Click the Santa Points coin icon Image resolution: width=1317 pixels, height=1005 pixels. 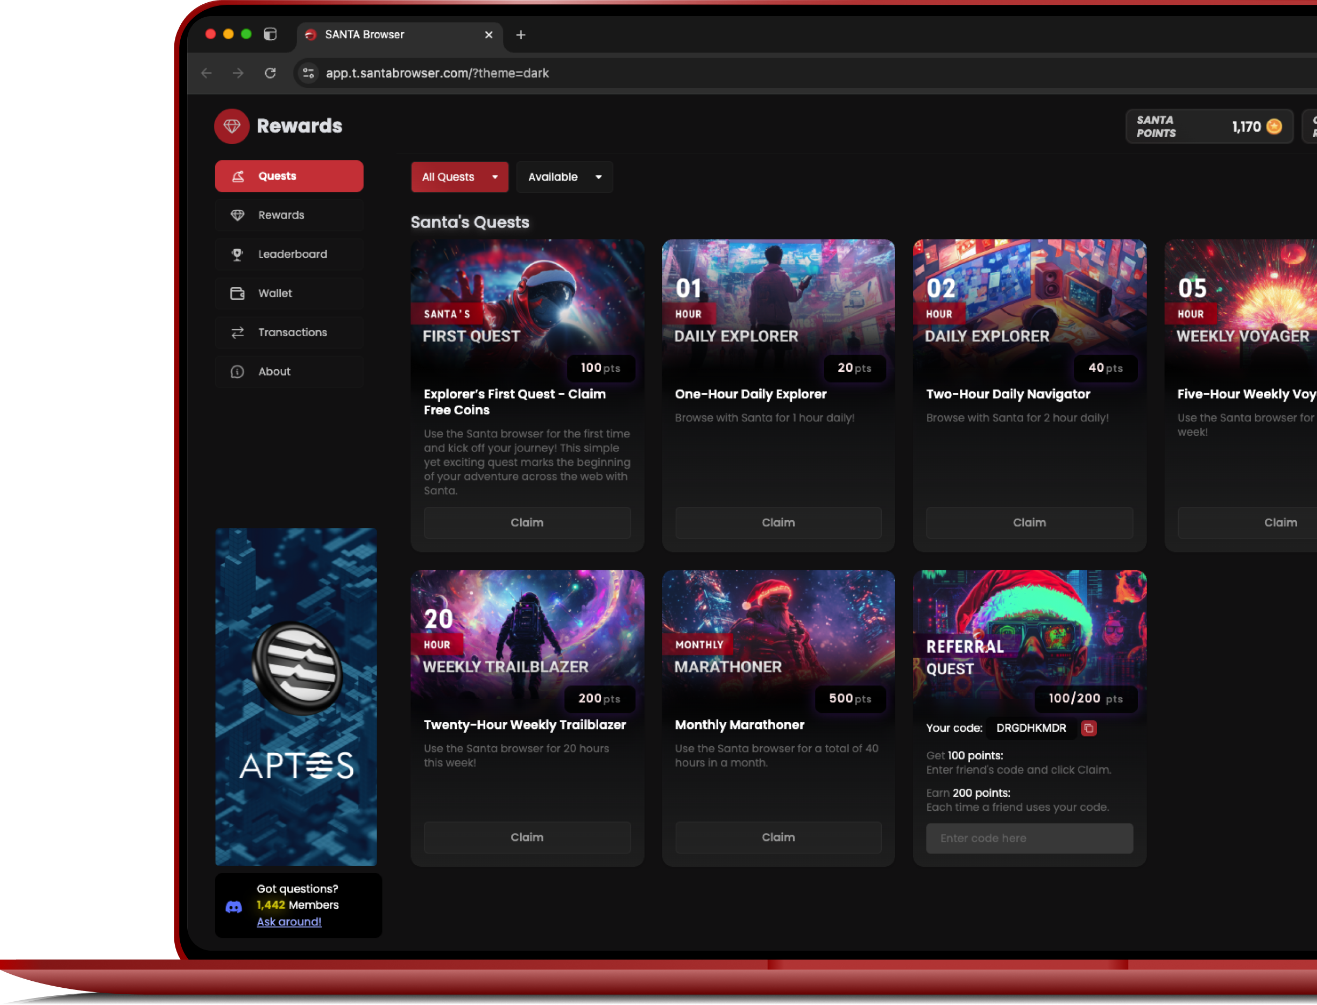click(1274, 127)
